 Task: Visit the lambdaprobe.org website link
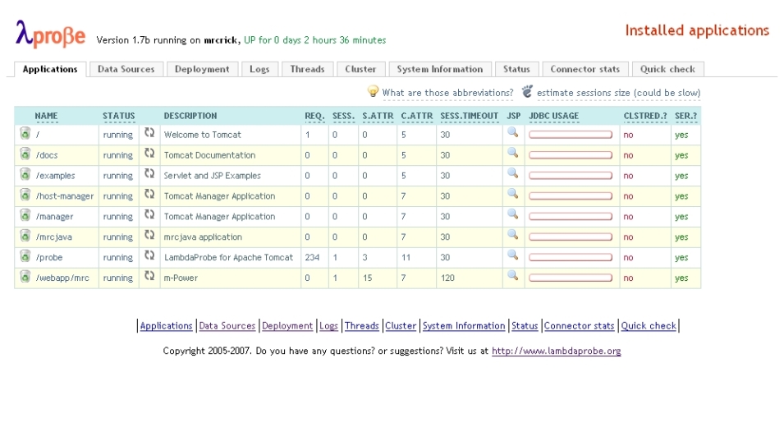tap(557, 351)
